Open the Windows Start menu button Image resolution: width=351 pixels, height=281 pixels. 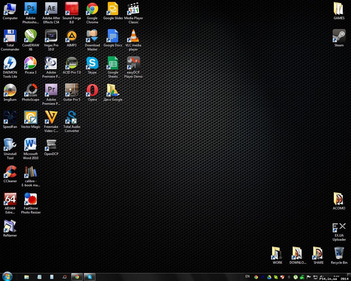(x=7, y=277)
